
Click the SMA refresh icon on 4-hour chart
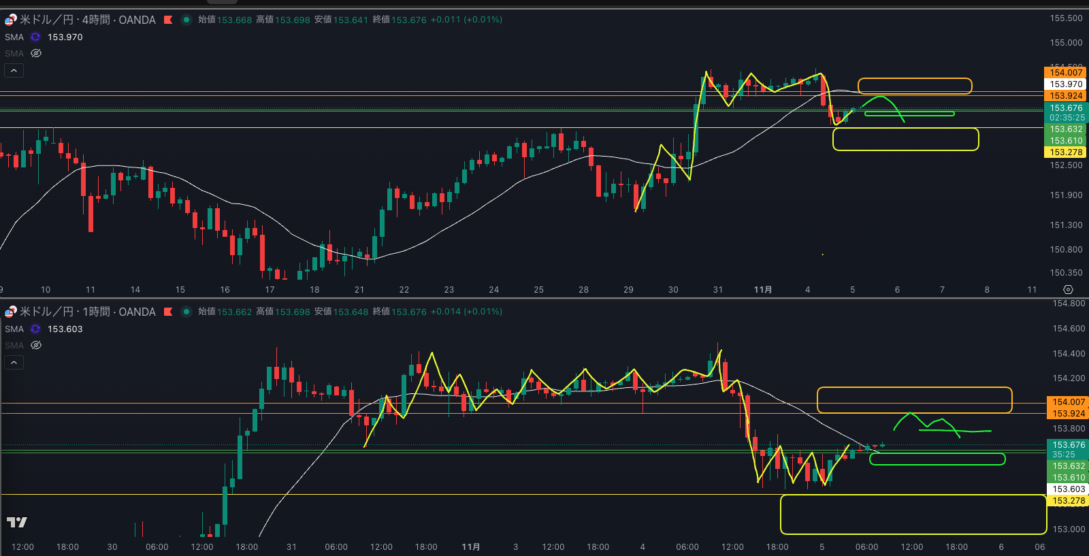[x=35, y=37]
